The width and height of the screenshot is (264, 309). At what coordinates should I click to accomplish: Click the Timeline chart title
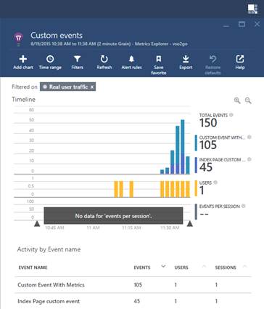[24, 100]
